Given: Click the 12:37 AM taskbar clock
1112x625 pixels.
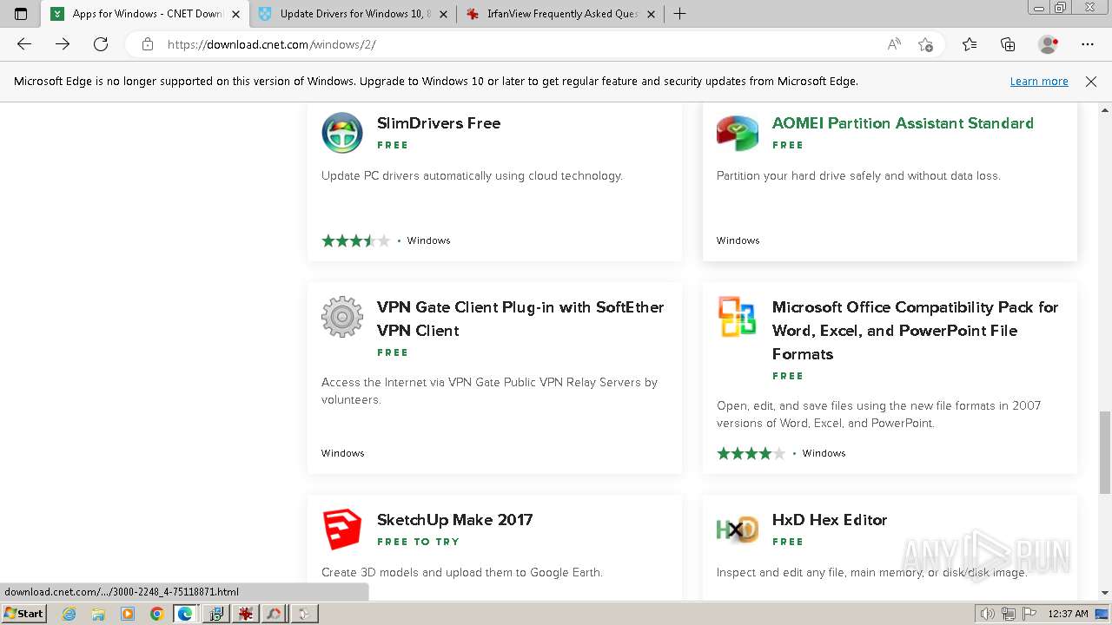Looking at the screenshot, I should click(x=1068, y=614).
